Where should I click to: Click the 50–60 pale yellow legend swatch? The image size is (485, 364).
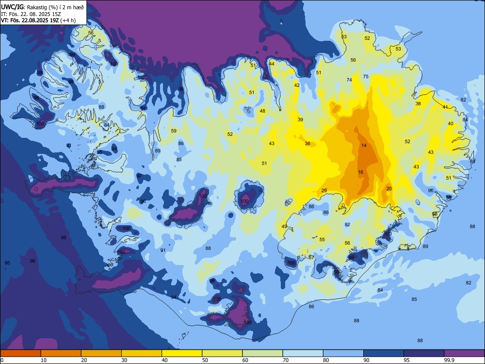point(222,353)
